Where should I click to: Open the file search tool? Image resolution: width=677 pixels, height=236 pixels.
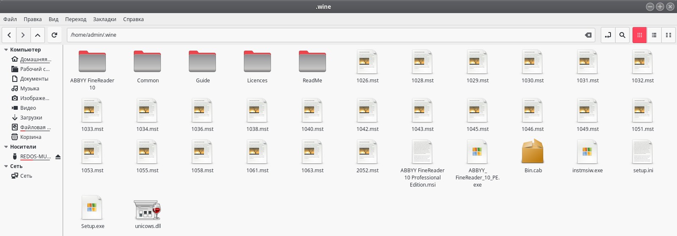pyautogui.click(x=622, y=35)
